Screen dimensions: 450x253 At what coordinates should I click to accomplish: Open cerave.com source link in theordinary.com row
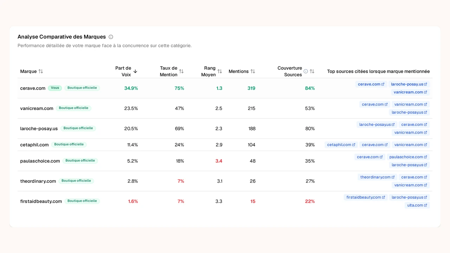point(414,177)
